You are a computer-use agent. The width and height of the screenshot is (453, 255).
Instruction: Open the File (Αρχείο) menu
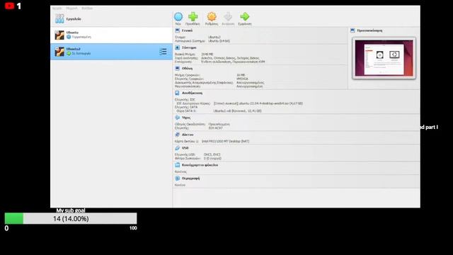[57, 8]
